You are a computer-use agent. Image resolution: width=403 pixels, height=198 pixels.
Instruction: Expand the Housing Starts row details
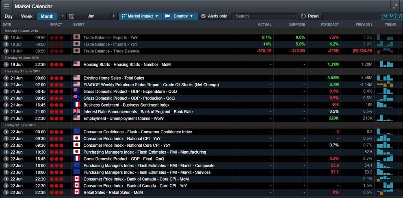click(6, 65)
